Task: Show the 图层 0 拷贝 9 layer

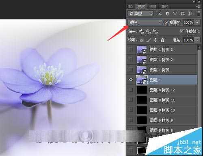Action: tap(131, 120)
